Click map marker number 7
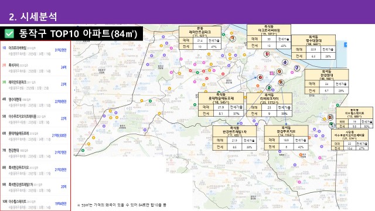Viewport: 375px width, 211px height. [x=297, y=68]
